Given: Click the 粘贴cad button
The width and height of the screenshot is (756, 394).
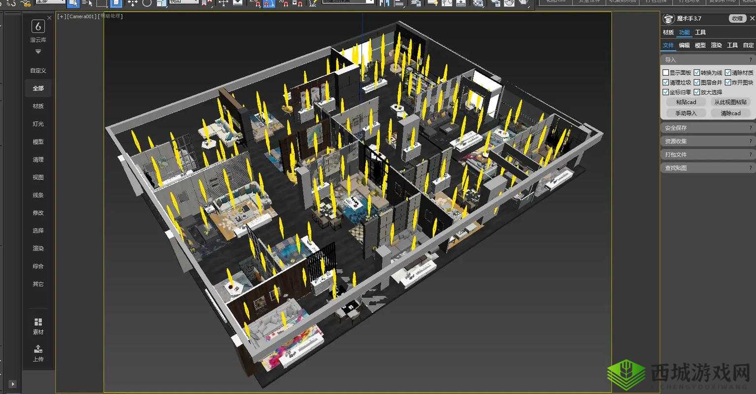Looking at the screenshot, I should point(685,102).
